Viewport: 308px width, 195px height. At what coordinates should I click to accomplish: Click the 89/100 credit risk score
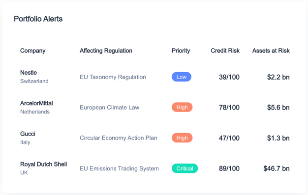(x=229, y=168)
